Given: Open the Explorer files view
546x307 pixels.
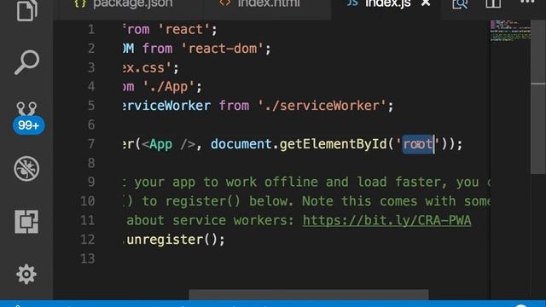Looking at the screenshot, I should (x=26, y=9).
